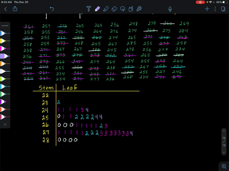The image size is (229, 171).
Task: Go back to the notes library
Action: point(6,9)
